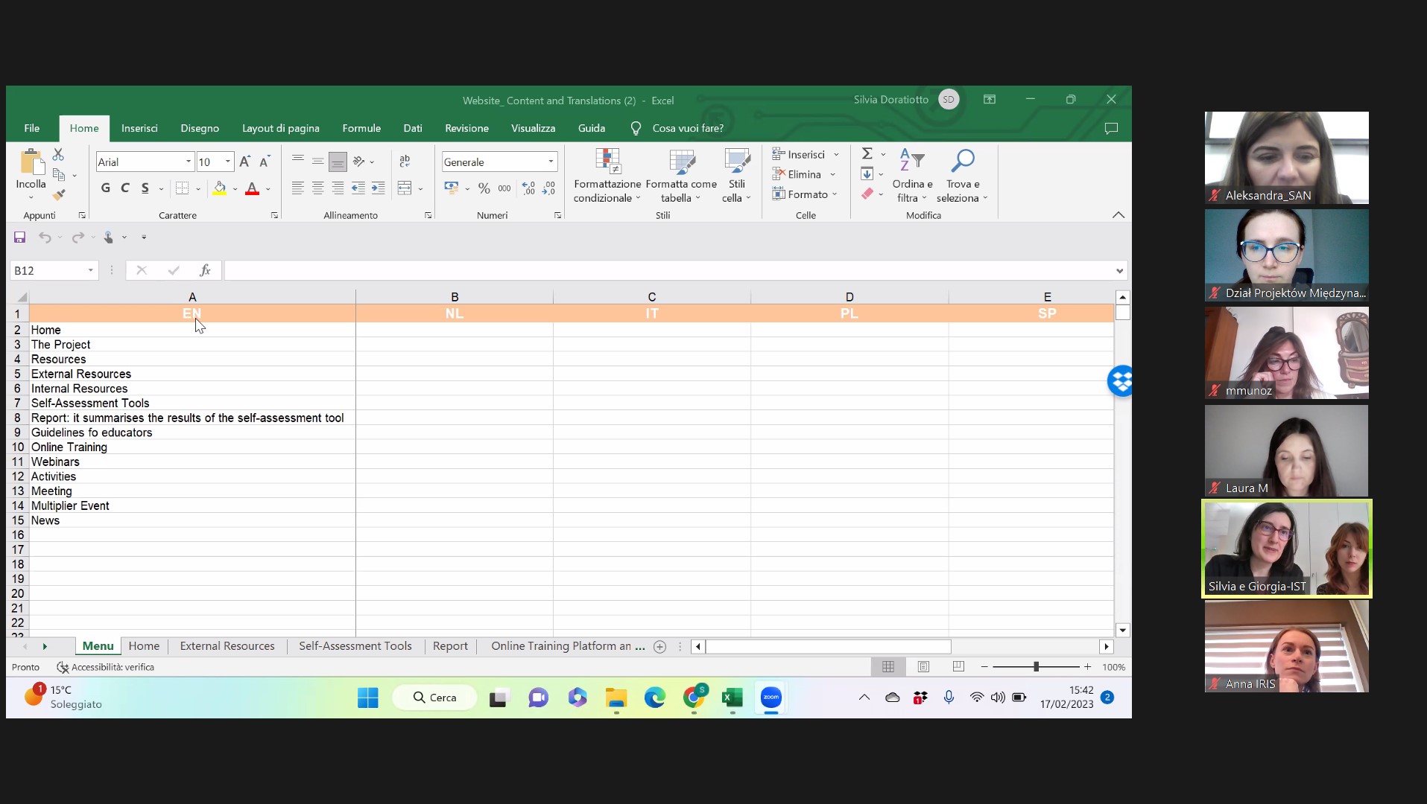Click the Cut scissors icon
Viewport: 1427px width, 804px height.
pyautogui.click(x=58, y=154)
